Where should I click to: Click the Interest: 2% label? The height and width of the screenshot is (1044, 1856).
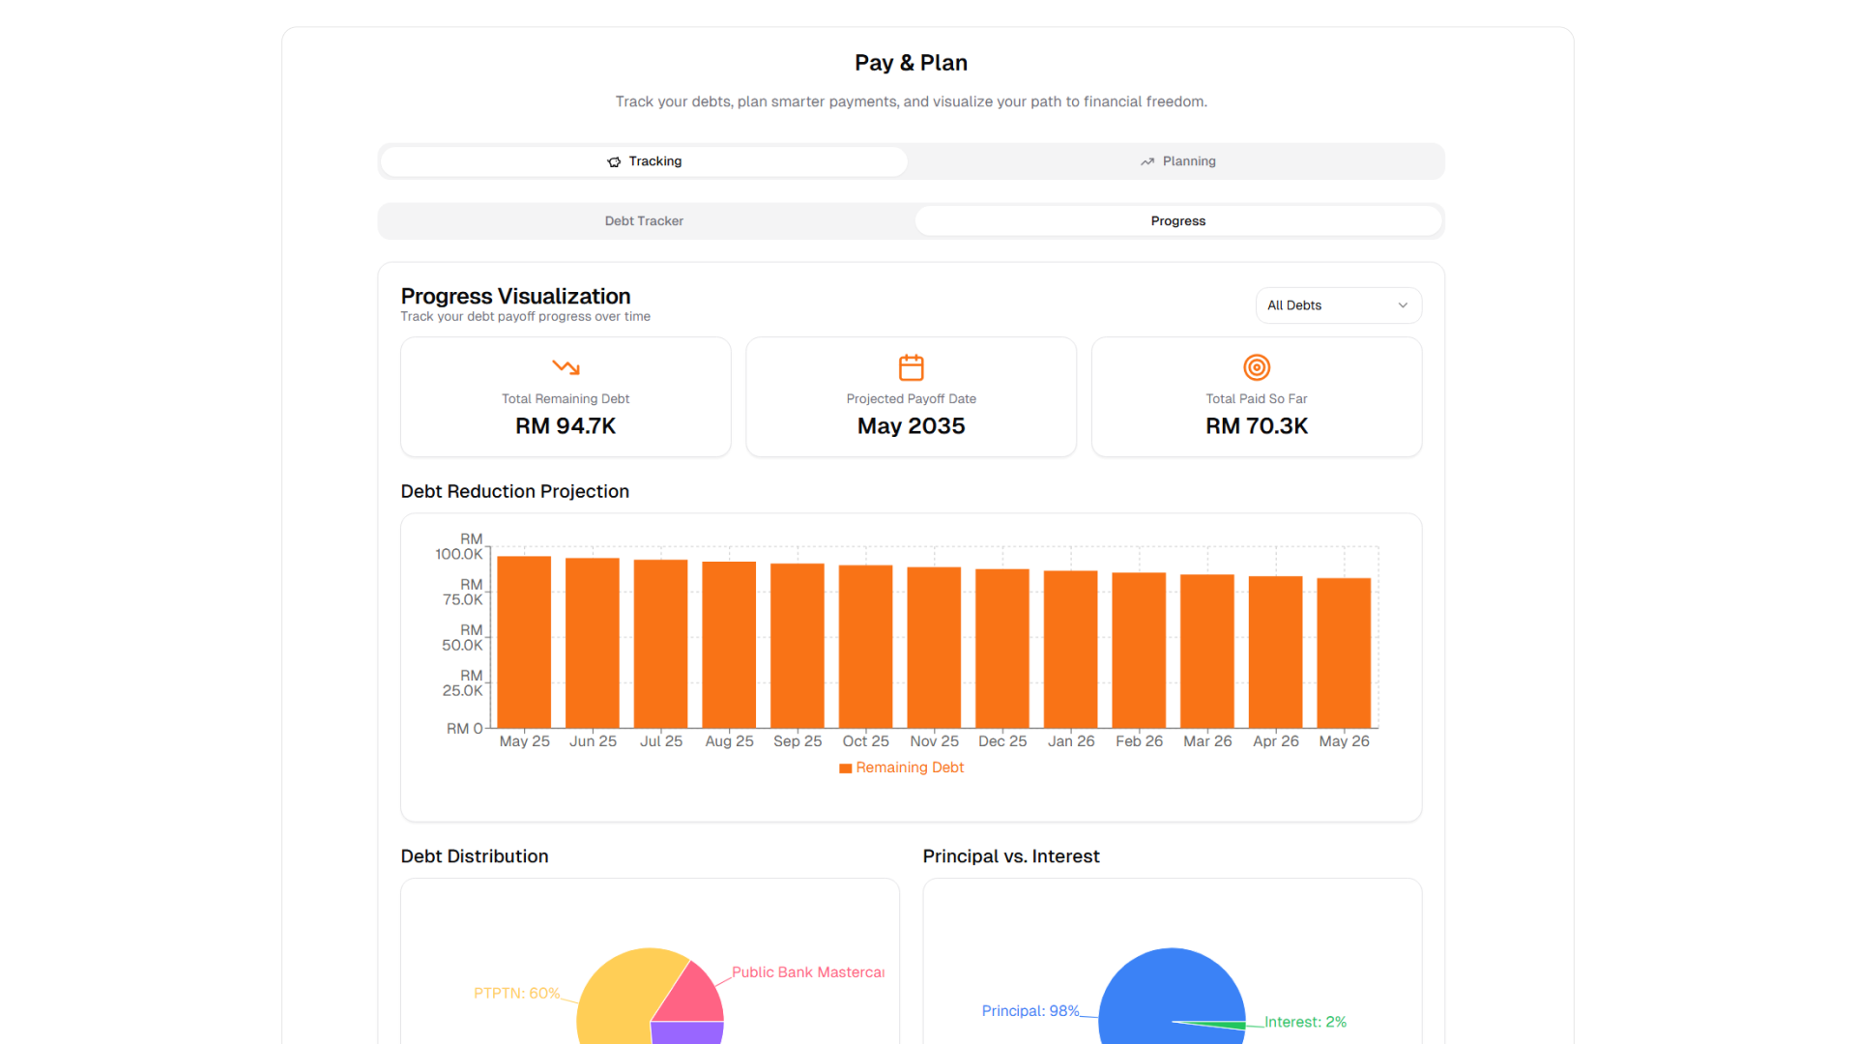(1305, 1022)
